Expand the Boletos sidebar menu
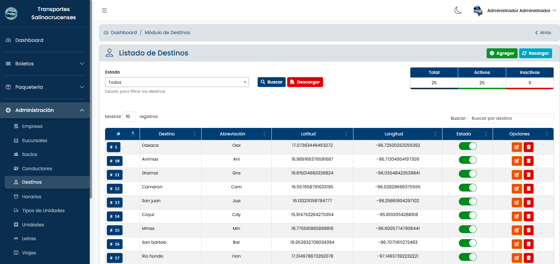 [45, 64]
